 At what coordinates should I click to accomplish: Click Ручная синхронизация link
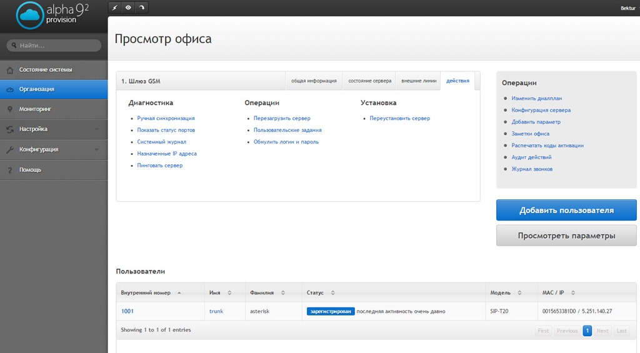click(x=166, y=118)
